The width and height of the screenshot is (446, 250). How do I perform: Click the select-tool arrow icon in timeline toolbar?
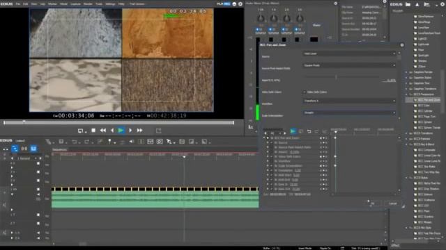point(169,142)
